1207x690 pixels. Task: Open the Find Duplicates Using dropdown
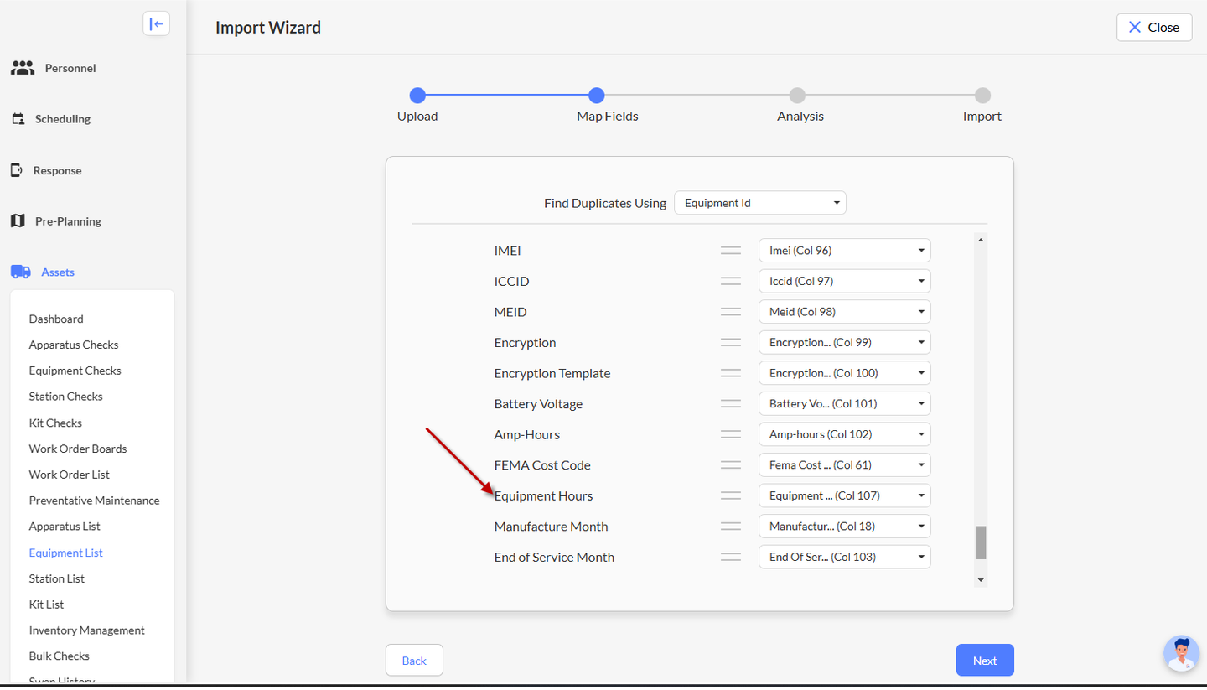pyautogui.click(x=760, y=203)
